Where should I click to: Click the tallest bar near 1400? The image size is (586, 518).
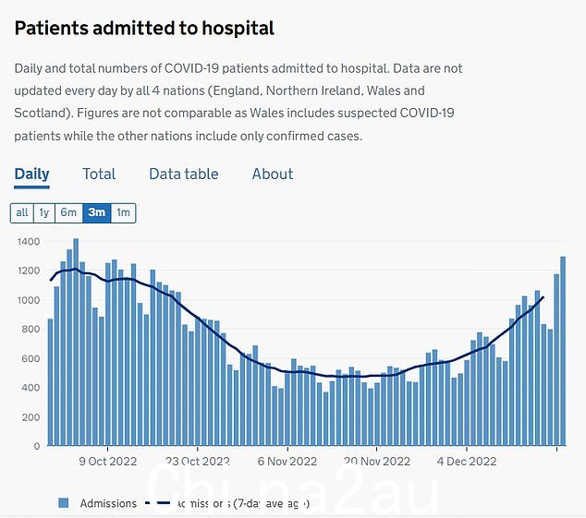(76, 342)
